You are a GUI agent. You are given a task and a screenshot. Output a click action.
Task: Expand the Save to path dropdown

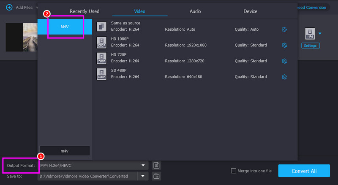pyautogui.click(x=143, y=176)
